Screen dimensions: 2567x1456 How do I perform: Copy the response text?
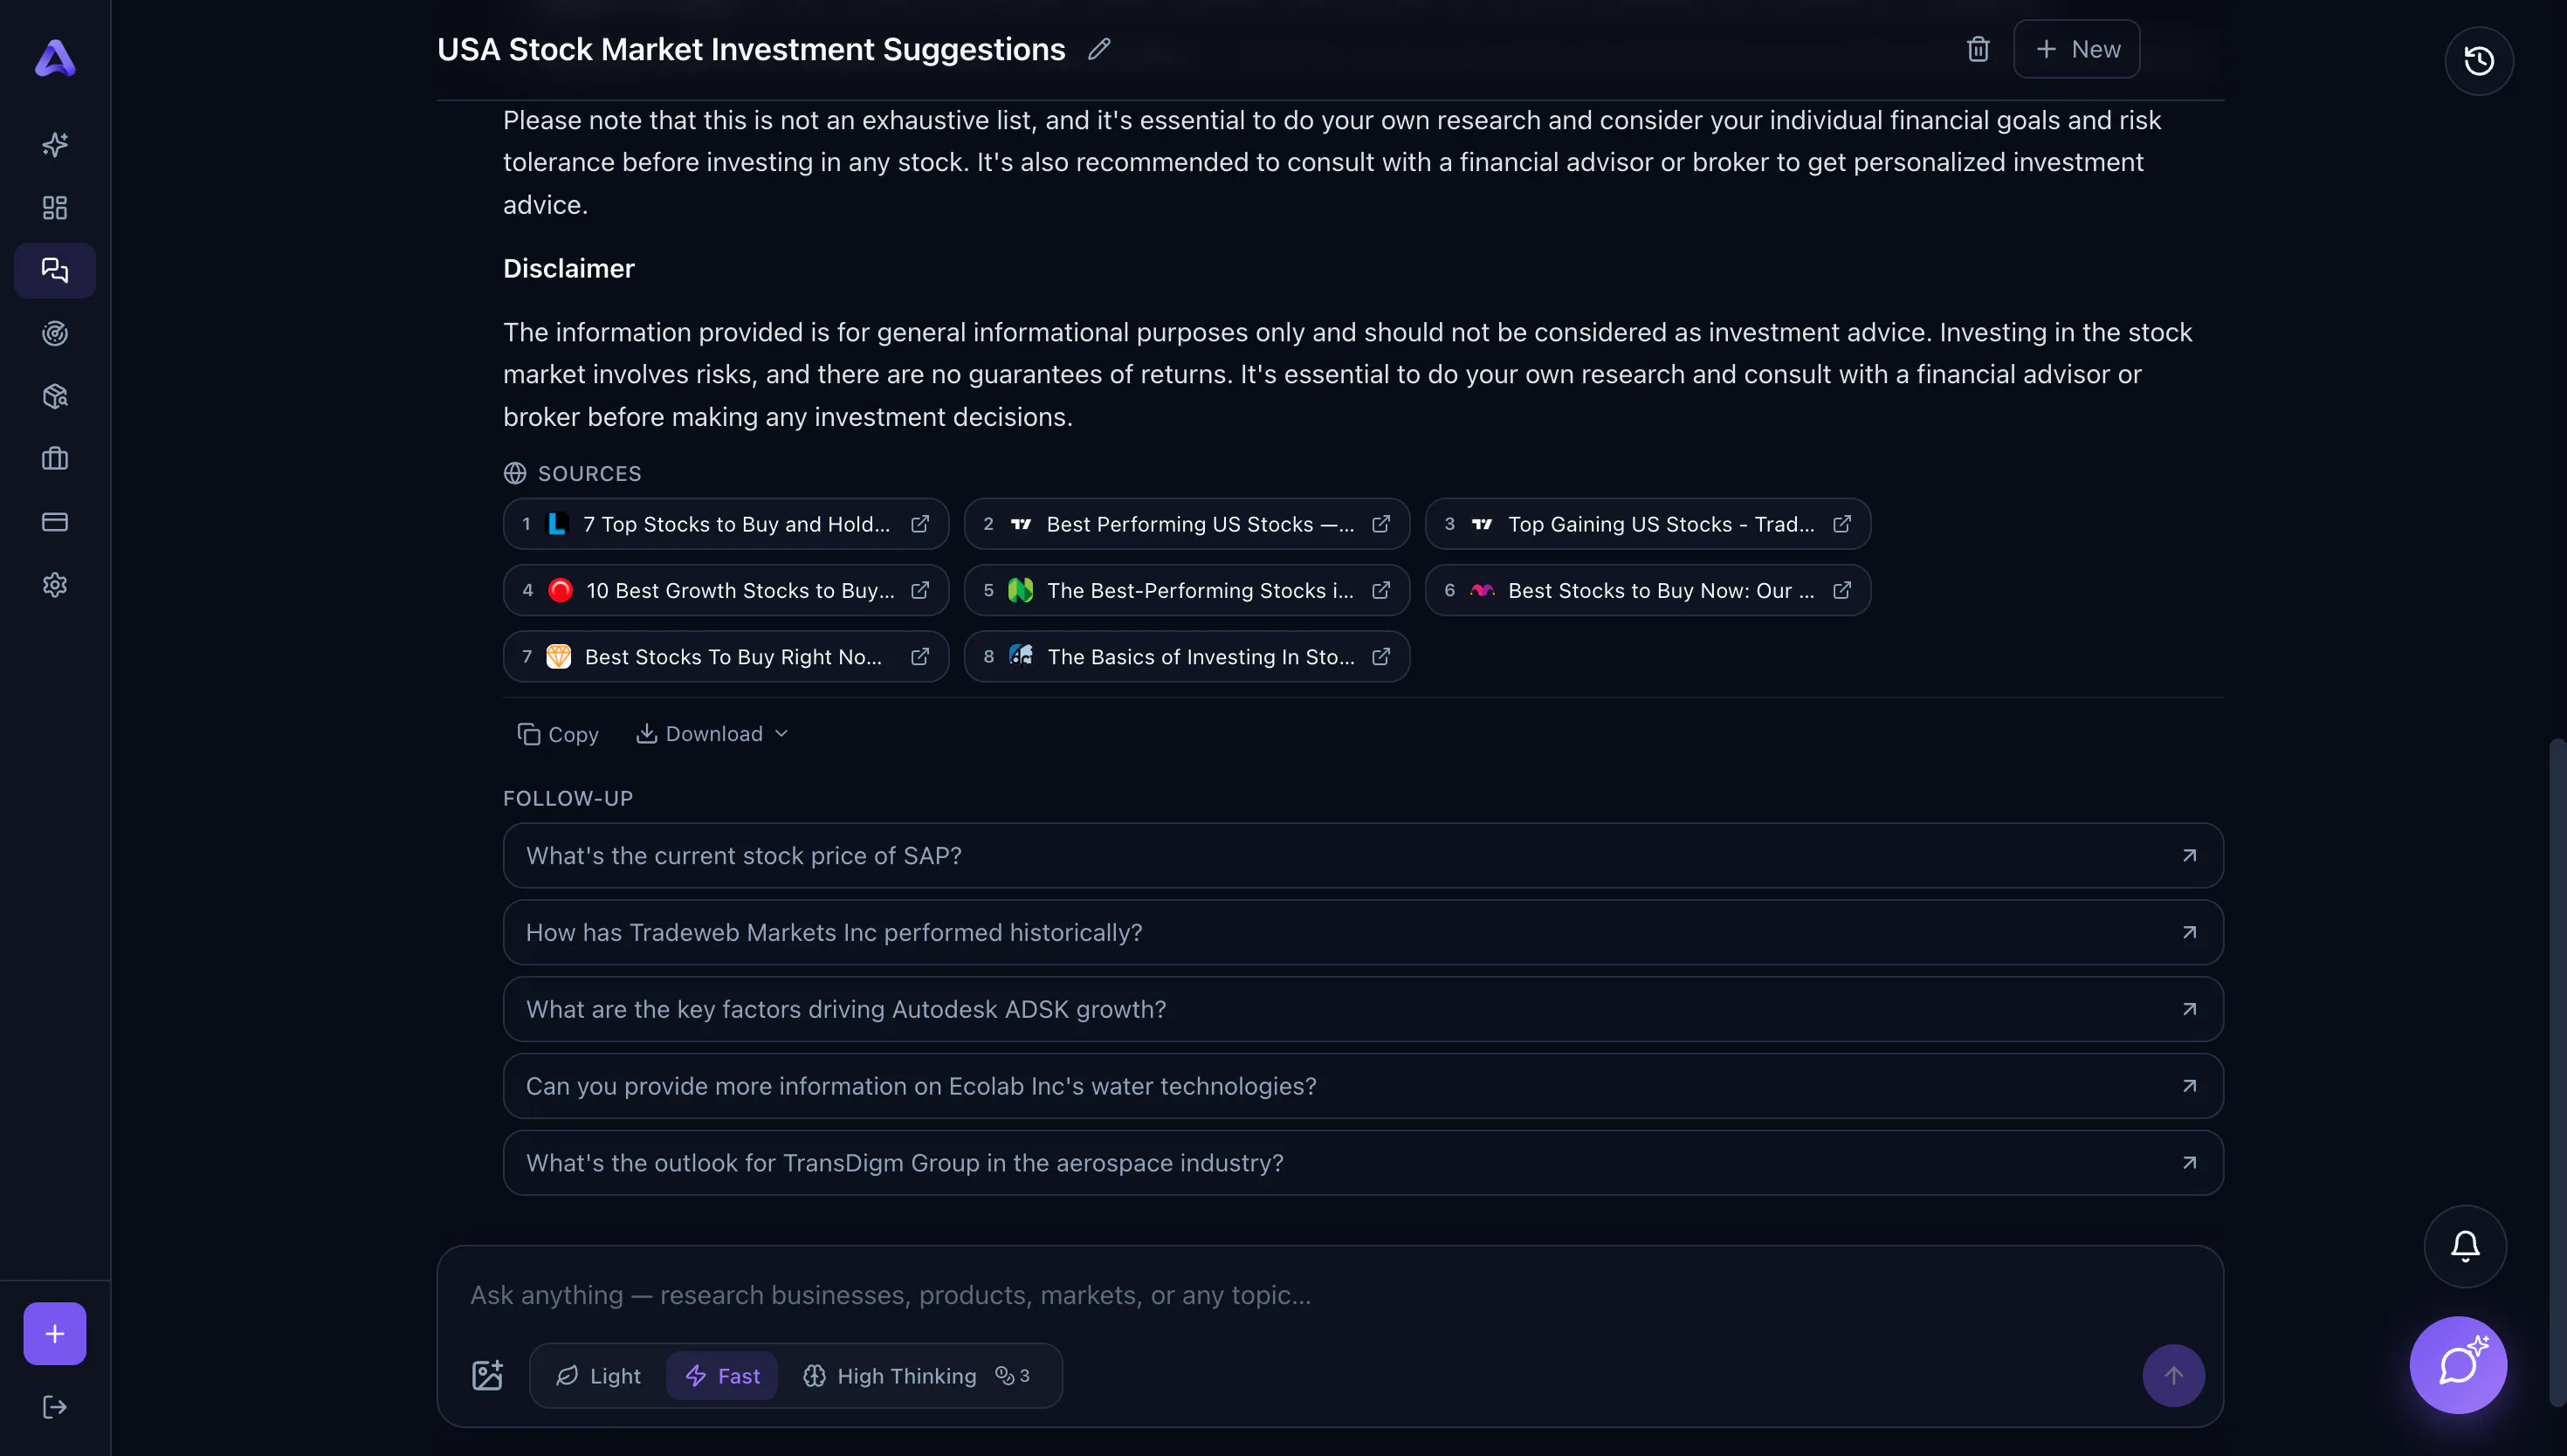pos(558,734)
